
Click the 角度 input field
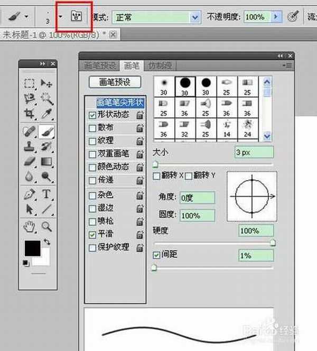(197, 198)
